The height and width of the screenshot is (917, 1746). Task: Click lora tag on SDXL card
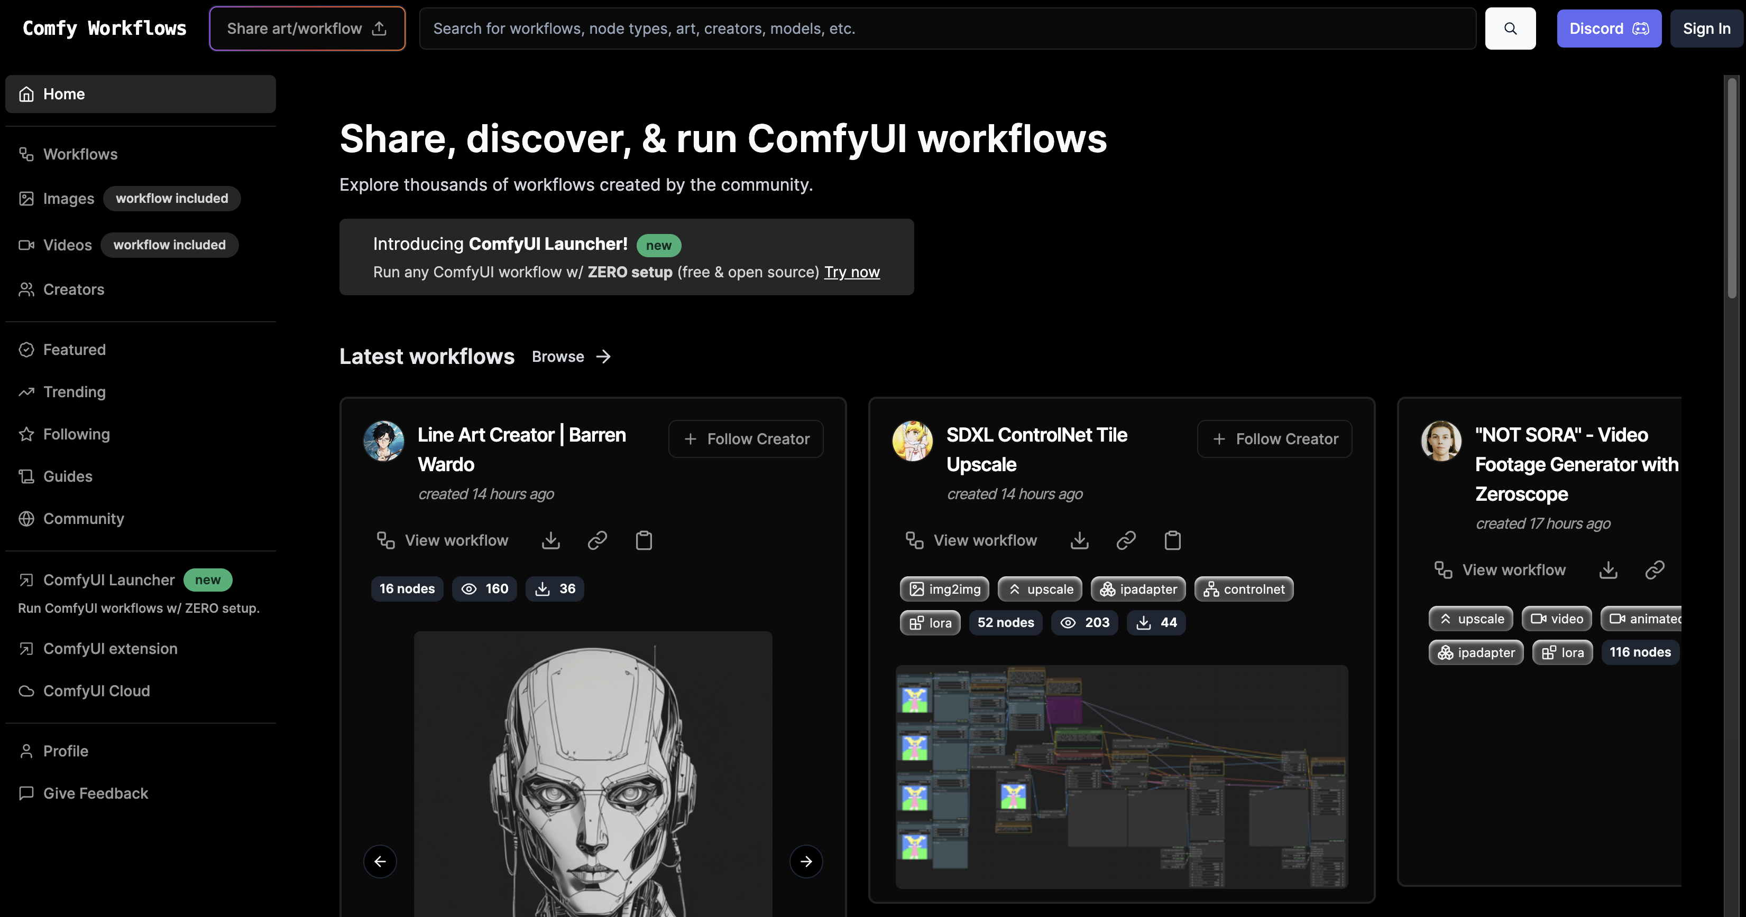pyautogui.click(x=930, y=623)
